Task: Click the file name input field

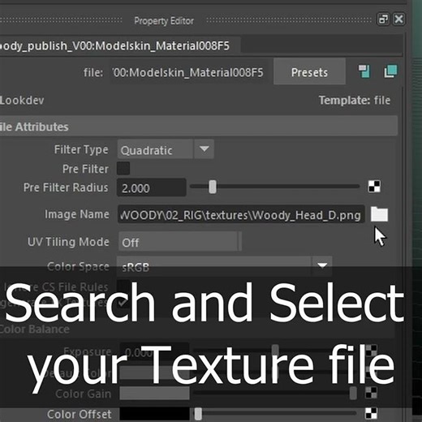Action: point(188,72)
